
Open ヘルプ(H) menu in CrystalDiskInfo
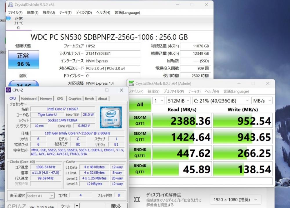[103, 13]
